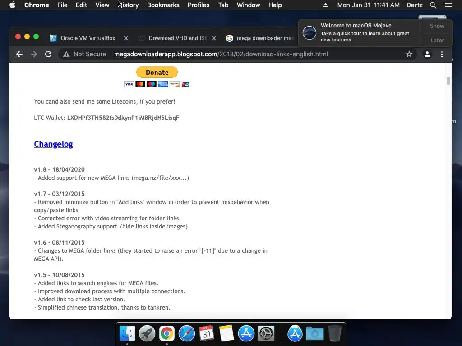Open the Chrome three-dot menu

coord(442,54)
